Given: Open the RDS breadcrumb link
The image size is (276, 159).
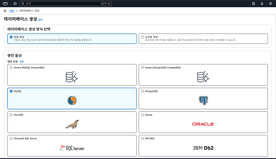Looking at the screenshot, I should coord(12,11).
